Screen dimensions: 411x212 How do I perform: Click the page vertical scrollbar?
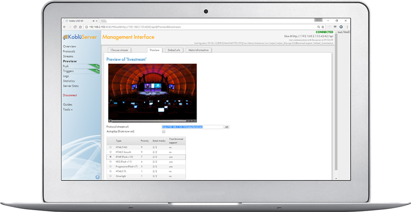(x=336, y=102)
